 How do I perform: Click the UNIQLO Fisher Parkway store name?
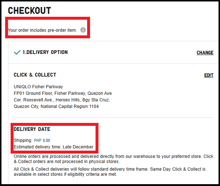(38, 87)
